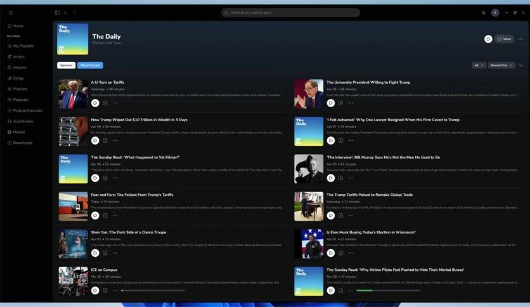Open Albums in the sidebar
The image size is (530, 307).
point(17,67)
